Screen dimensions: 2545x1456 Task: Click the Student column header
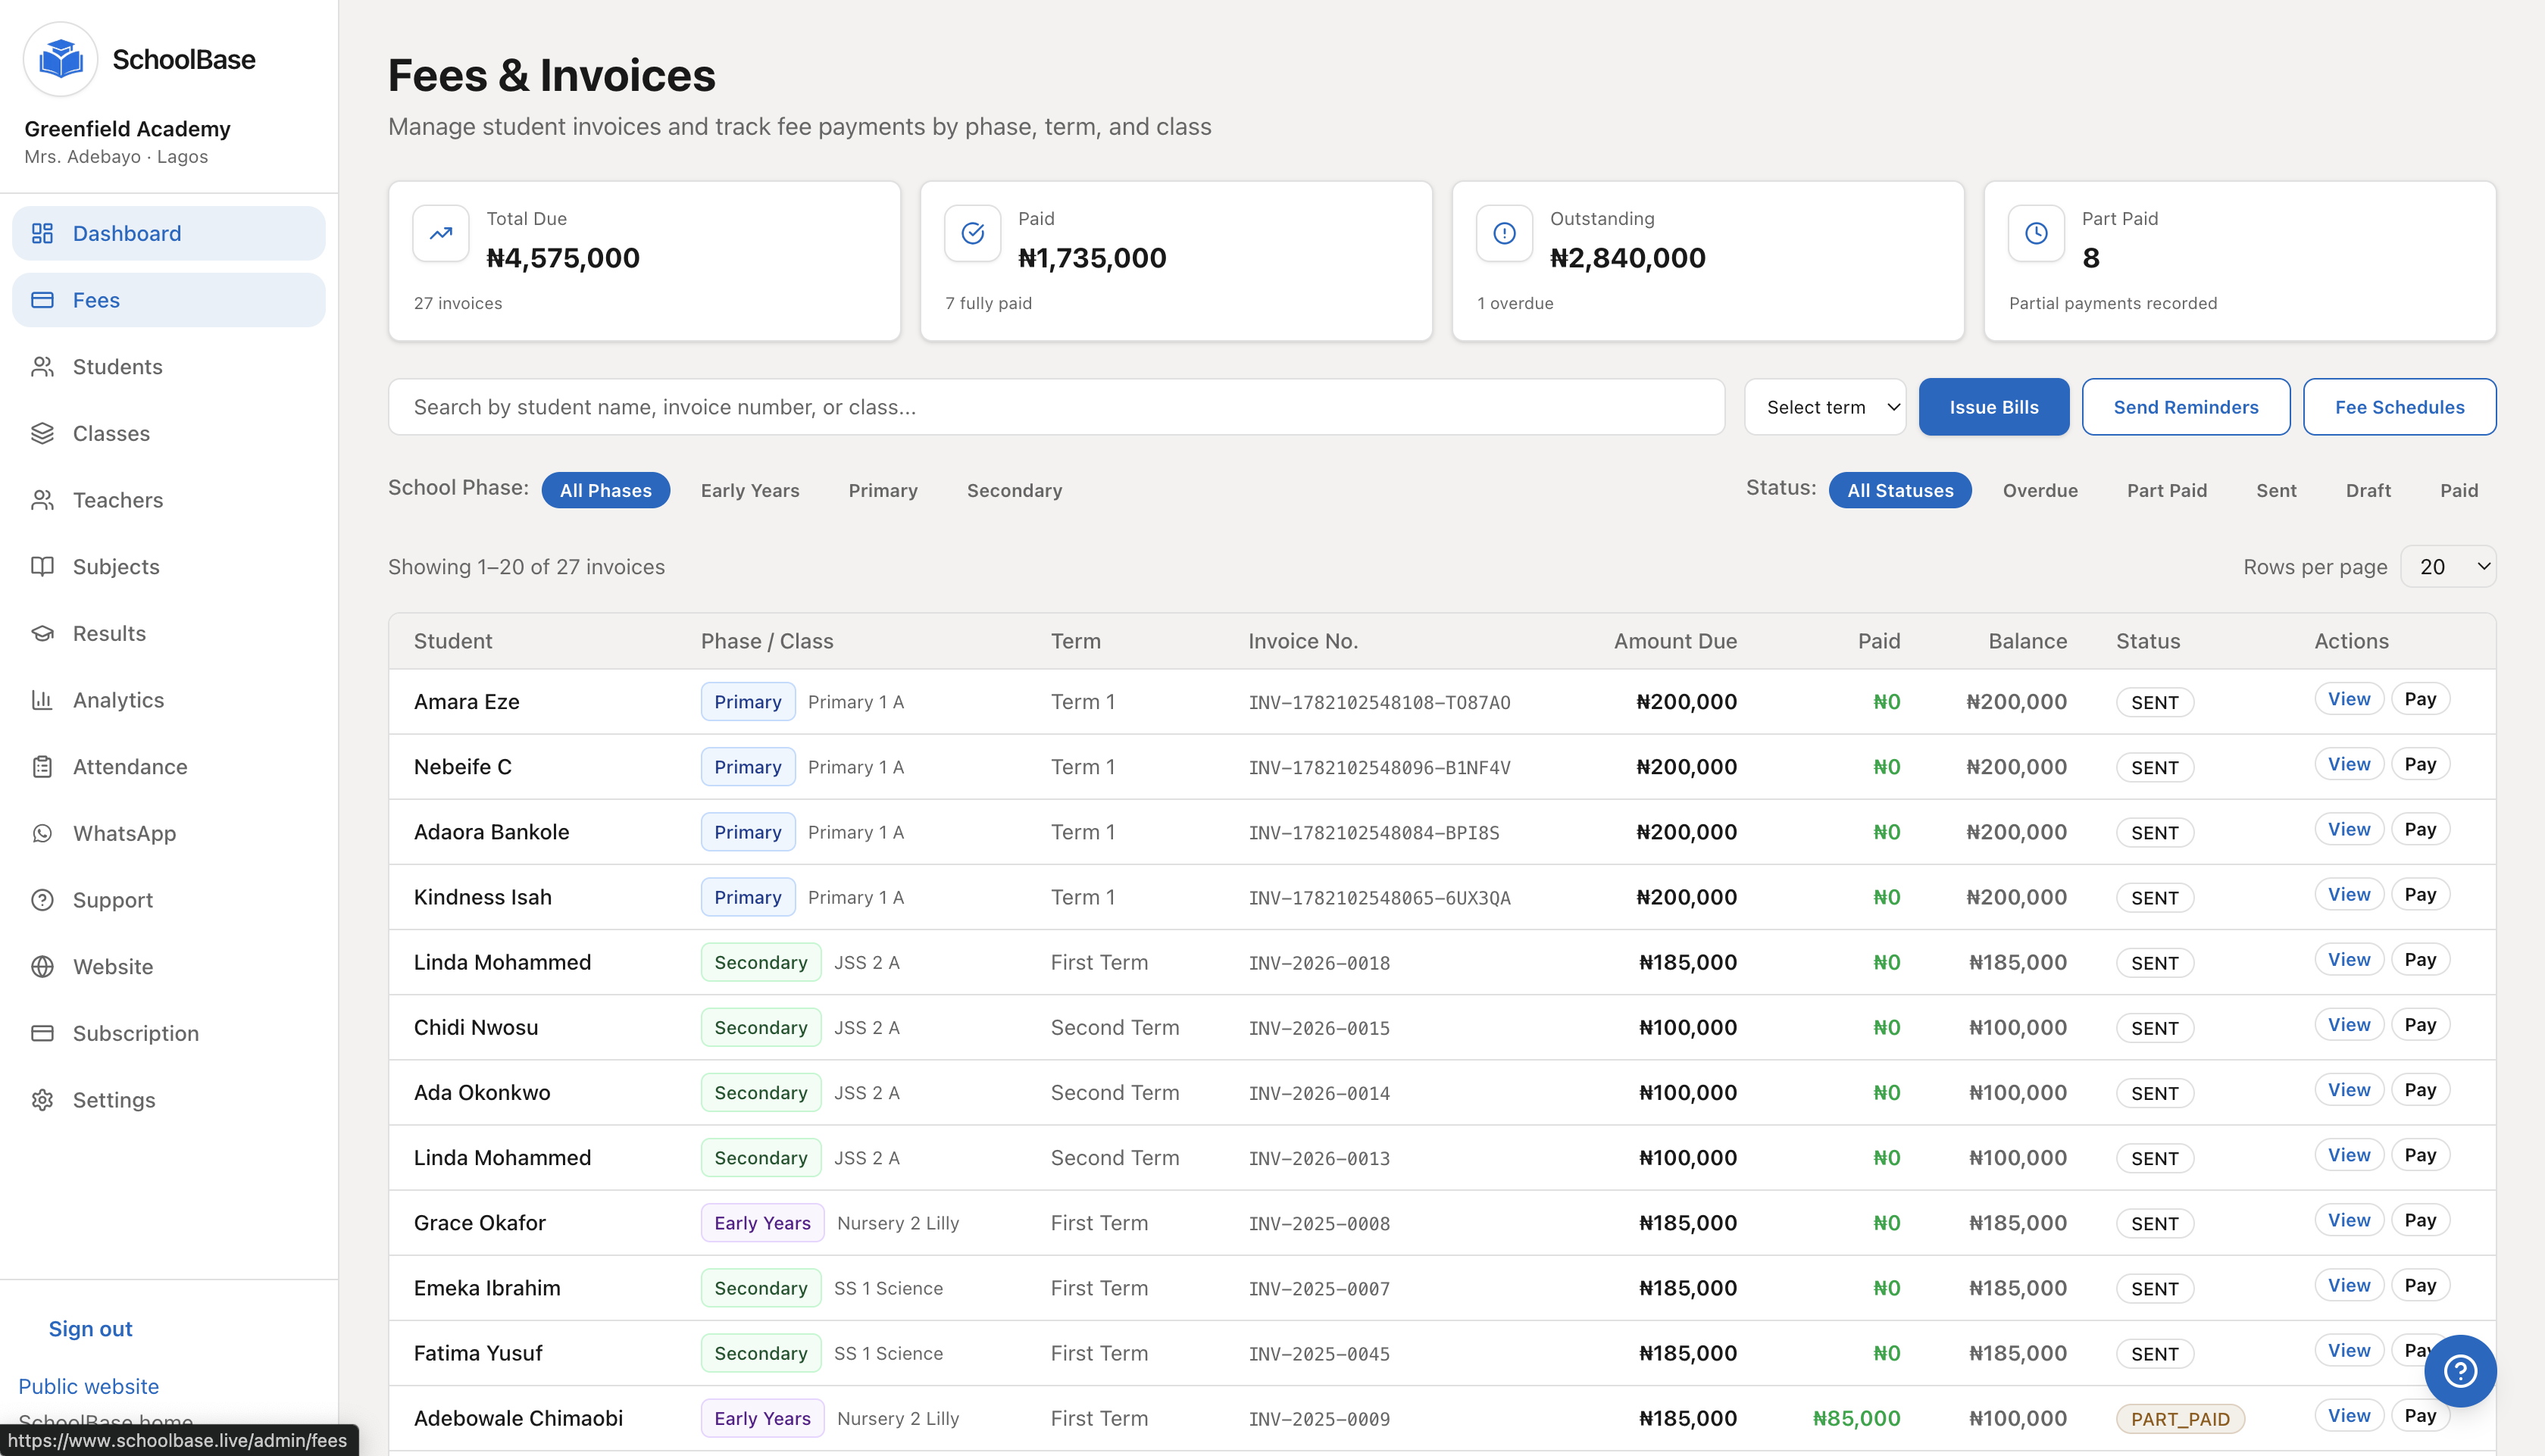pos(453,641)
